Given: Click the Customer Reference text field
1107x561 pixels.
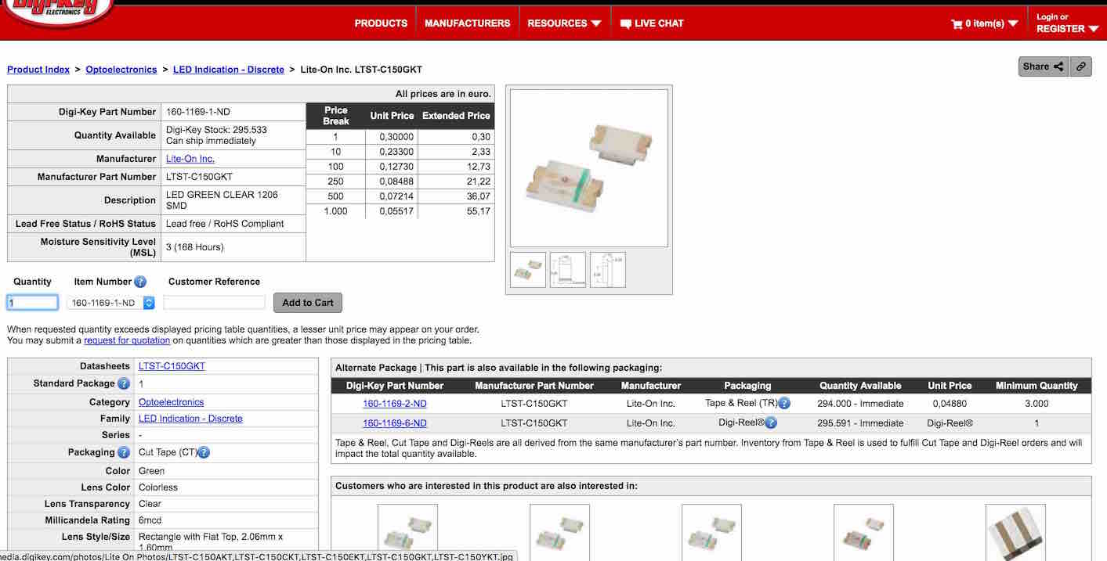Looking at the screenshot, I should click(214, 302).
